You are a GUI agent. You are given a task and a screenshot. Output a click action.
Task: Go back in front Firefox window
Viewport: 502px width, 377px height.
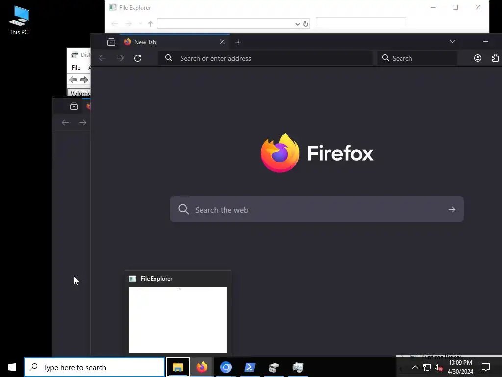[x=102, y=58]
